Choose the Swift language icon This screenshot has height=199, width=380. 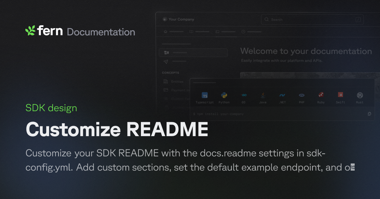click(340, 95)
